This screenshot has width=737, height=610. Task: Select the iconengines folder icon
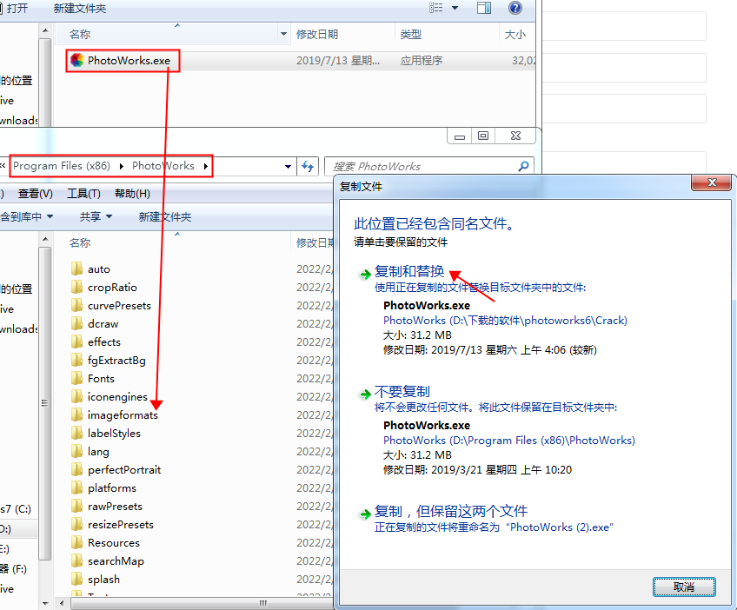77,396
